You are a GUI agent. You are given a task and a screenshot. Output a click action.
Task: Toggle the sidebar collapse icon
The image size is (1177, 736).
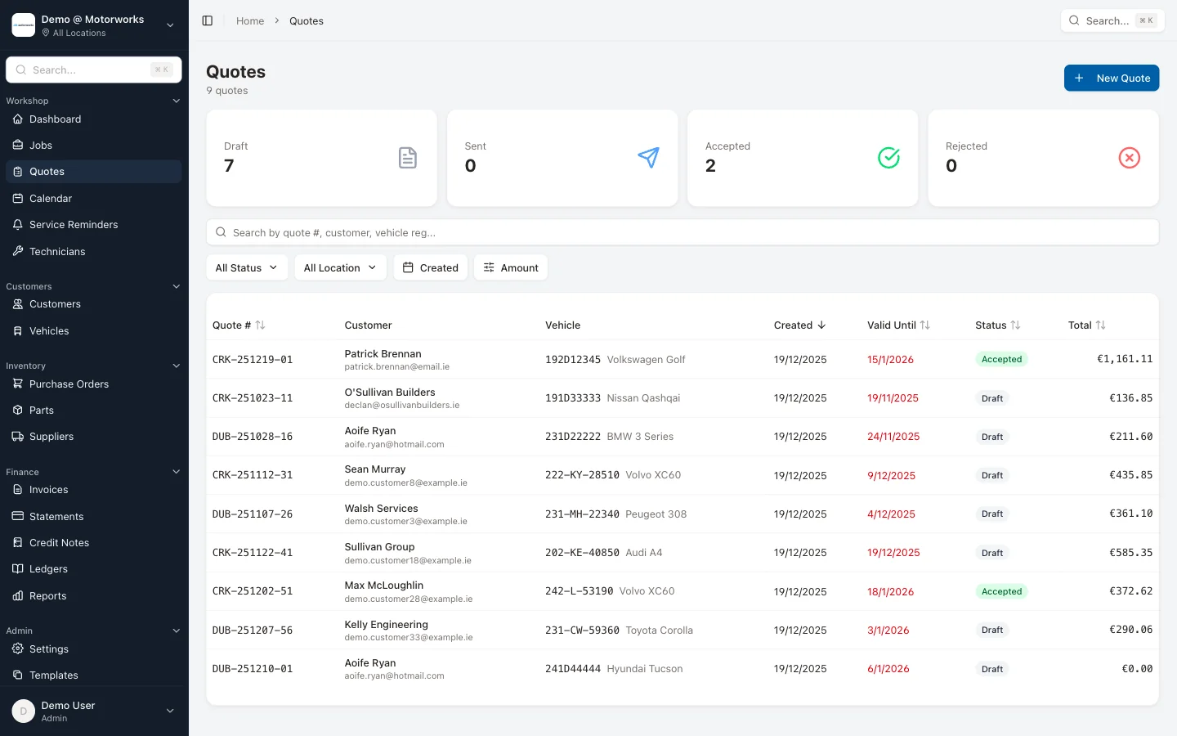[208, 20]
